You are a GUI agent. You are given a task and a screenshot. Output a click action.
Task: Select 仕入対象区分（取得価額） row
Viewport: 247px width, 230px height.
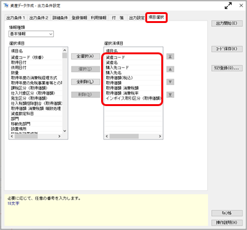tap(36, 93)
